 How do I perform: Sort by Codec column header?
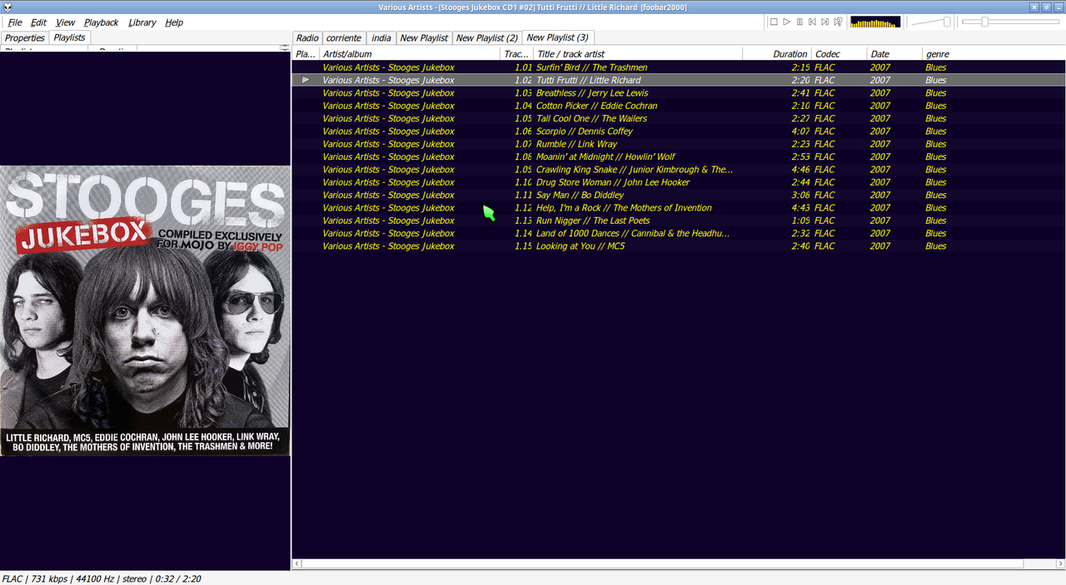pyautogui.click(x=839, y=54)
